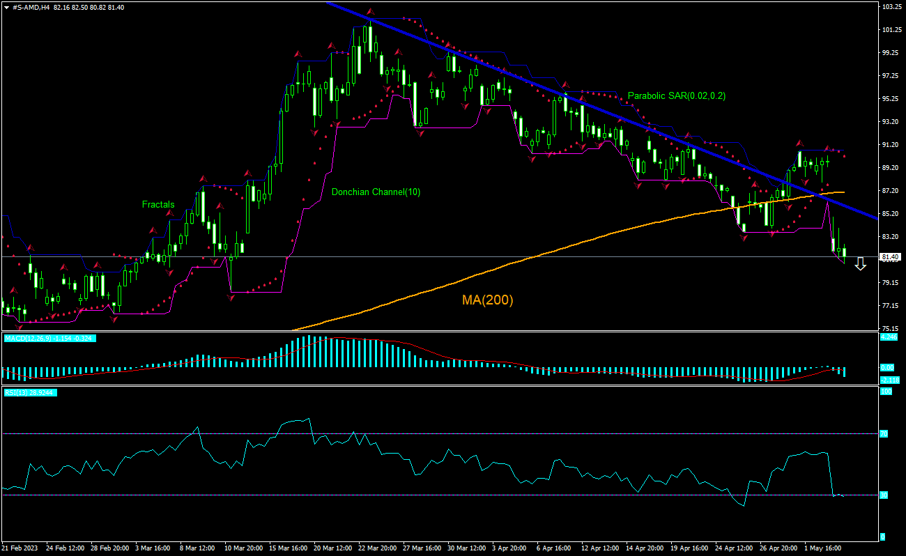Click the white down arrow signal near 81.40
Image resolution: width=906 pixels, height=556 pixels.
(860, 263)
